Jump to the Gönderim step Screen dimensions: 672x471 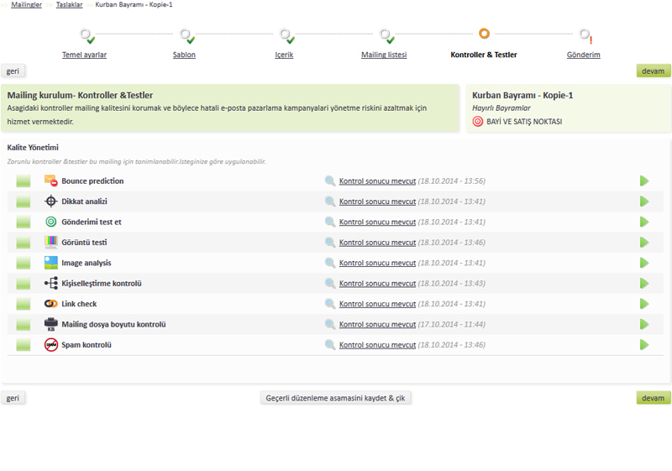583,55
